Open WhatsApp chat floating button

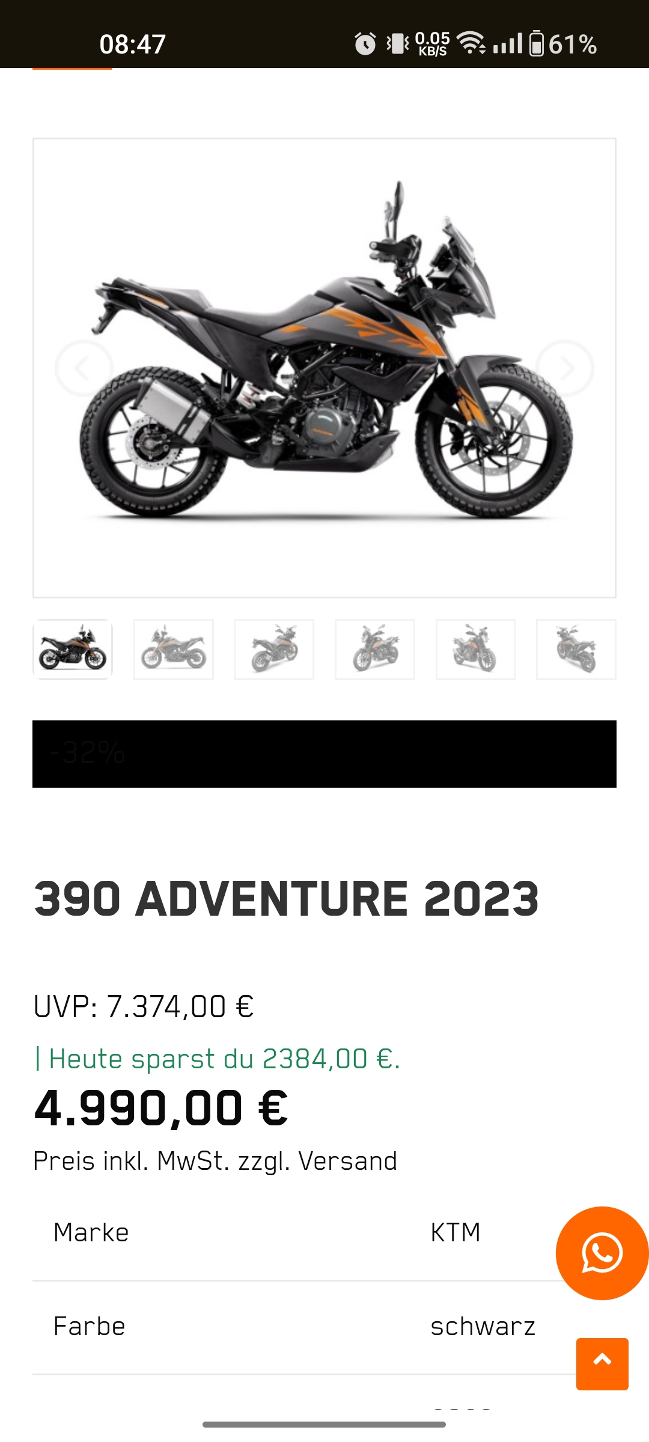tap(602, 1253)
